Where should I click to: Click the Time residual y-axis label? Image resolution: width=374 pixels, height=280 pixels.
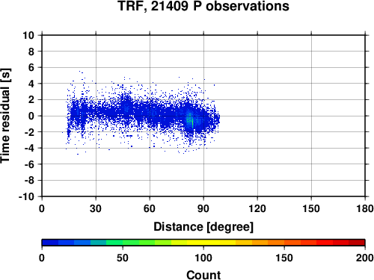[x=5, y=116]
